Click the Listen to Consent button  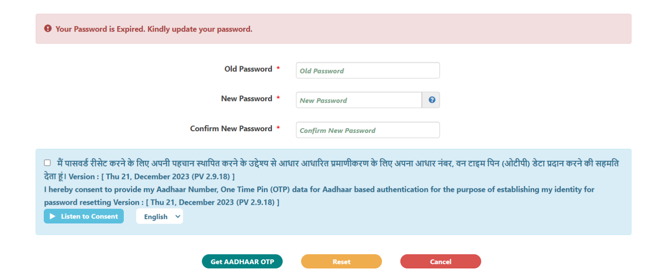pyautogui.click(x=84, y=216)
